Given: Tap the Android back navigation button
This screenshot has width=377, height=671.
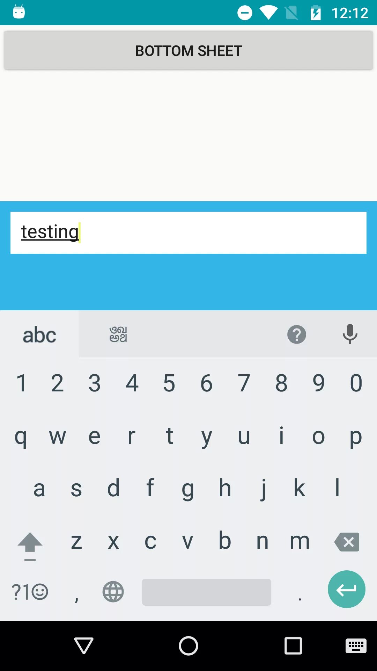Looking at the screenshot, I should (x=84, y=645).
